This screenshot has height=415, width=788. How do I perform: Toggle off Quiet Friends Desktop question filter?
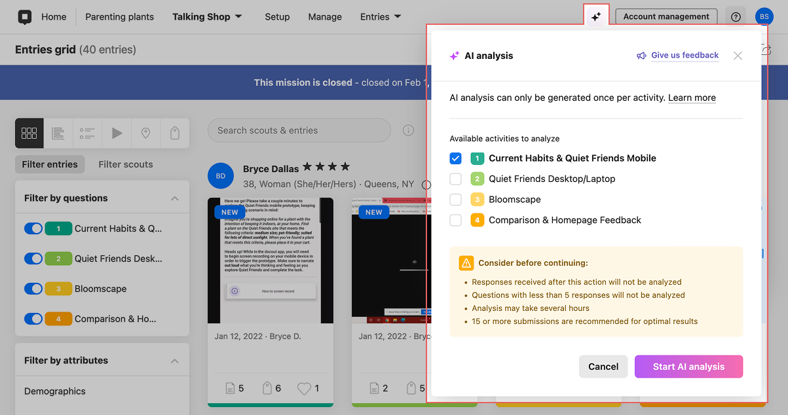[x=33, y=259]
